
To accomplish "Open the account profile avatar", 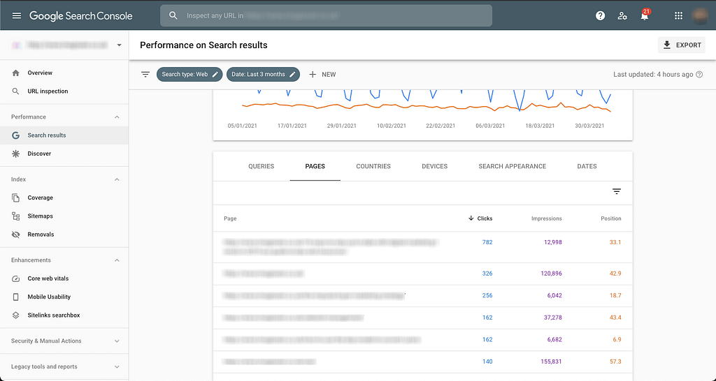I will coord(699,15).
